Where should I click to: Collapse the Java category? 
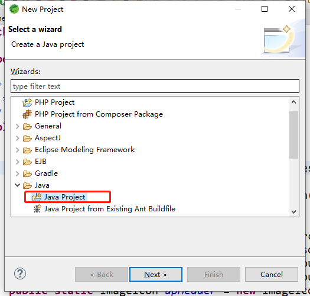[x=17, y=185]
